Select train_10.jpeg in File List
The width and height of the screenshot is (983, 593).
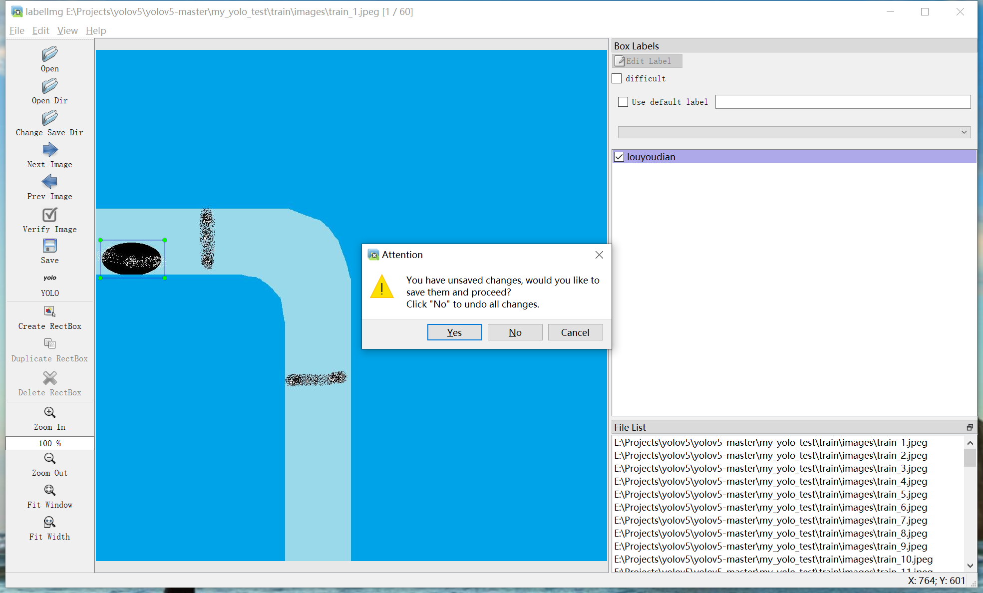(773, 559)
